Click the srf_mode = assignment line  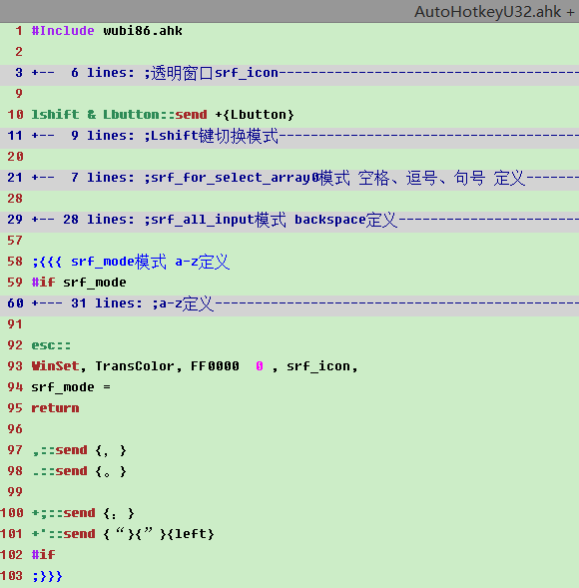(71, 387)
